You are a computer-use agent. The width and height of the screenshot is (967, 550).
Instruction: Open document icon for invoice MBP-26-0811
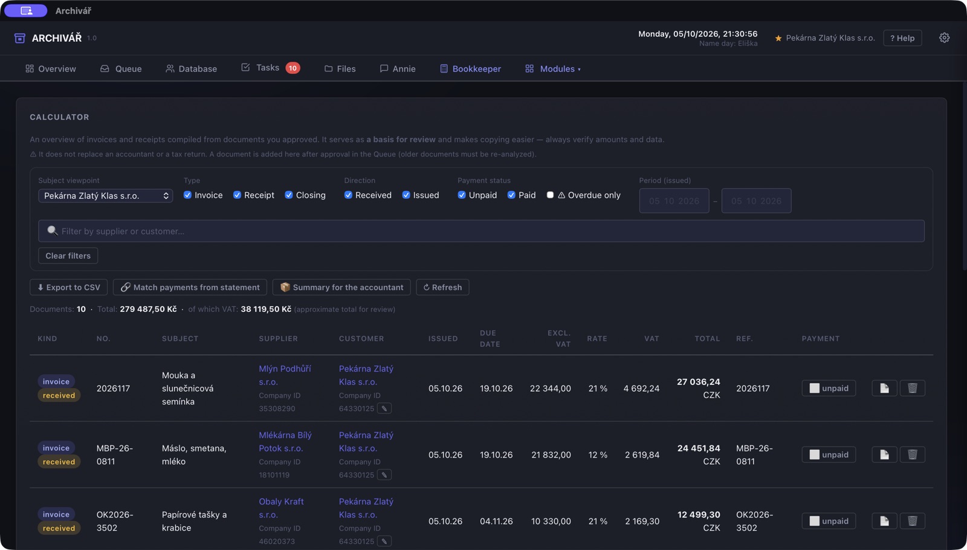tap(884, 455)
